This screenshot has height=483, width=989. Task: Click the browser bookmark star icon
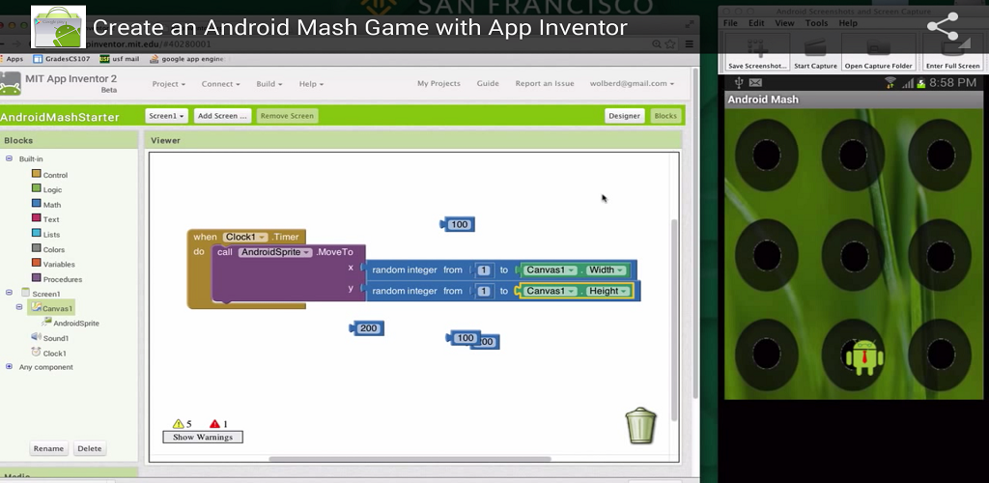pyautogui.click(x=670, y=44)
